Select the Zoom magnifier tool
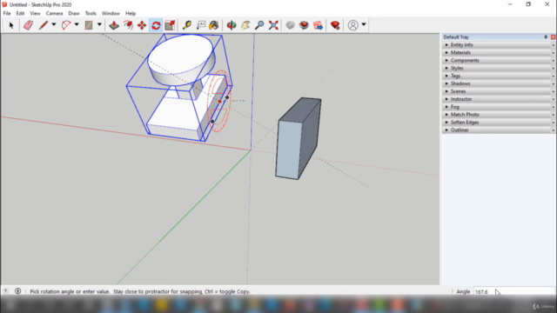Viewport: 557px width, 313px height. coord(259,25)
